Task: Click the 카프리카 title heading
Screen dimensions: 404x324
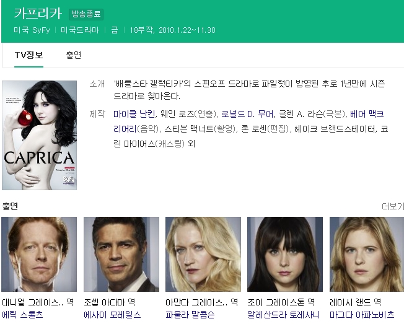Action: tap(38, 13)
